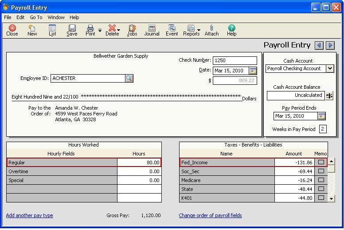Toggle Memo checkbox for K401
This screenshot has width=344, height=230.
[x=321, y=198]
